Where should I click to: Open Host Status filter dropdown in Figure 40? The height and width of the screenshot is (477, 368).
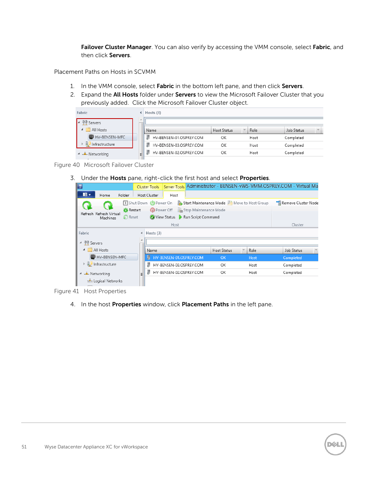245,130
